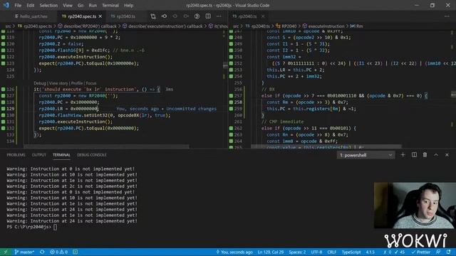
Task: Maximize the panel with chevron up
Action: pos(436,155)
